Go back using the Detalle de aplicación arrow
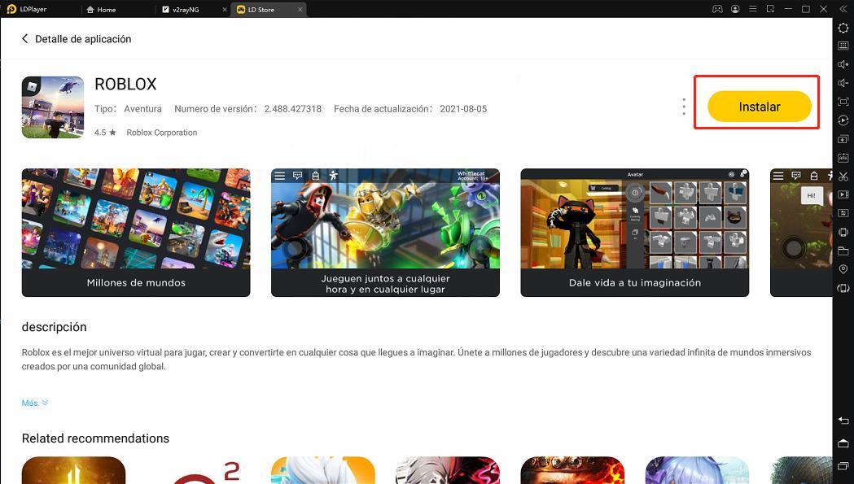 pos(24,39)
